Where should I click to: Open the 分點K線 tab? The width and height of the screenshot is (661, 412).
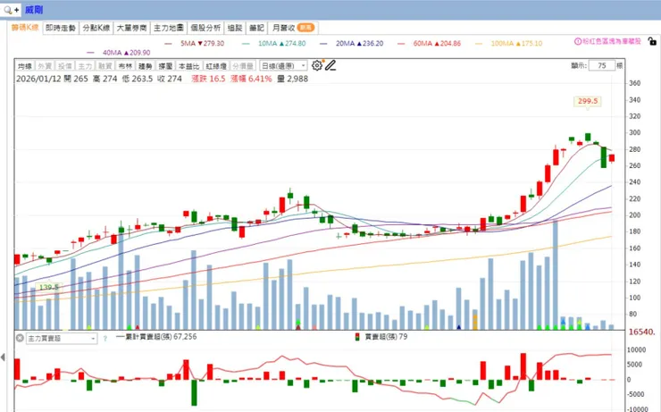[96, 28]
